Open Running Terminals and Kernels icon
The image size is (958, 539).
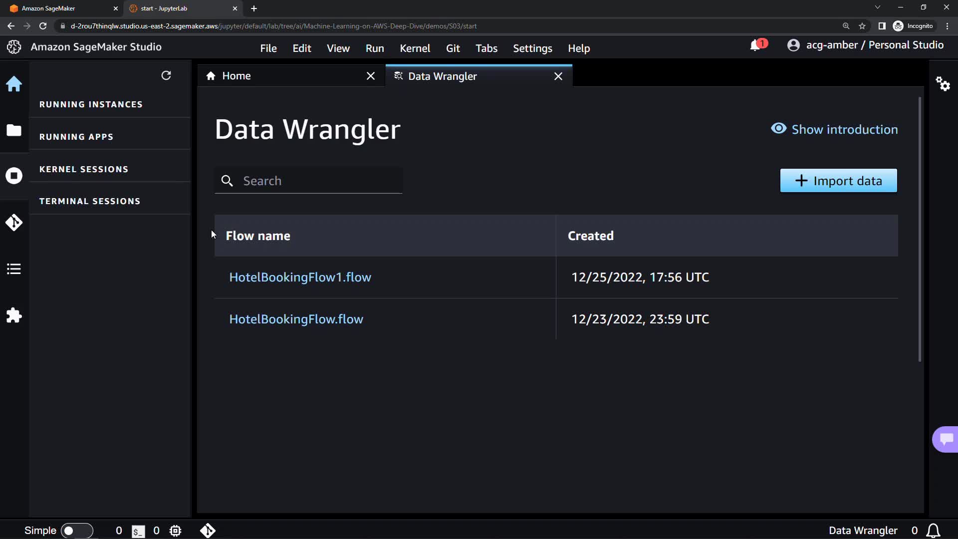(x=14, y=176)
